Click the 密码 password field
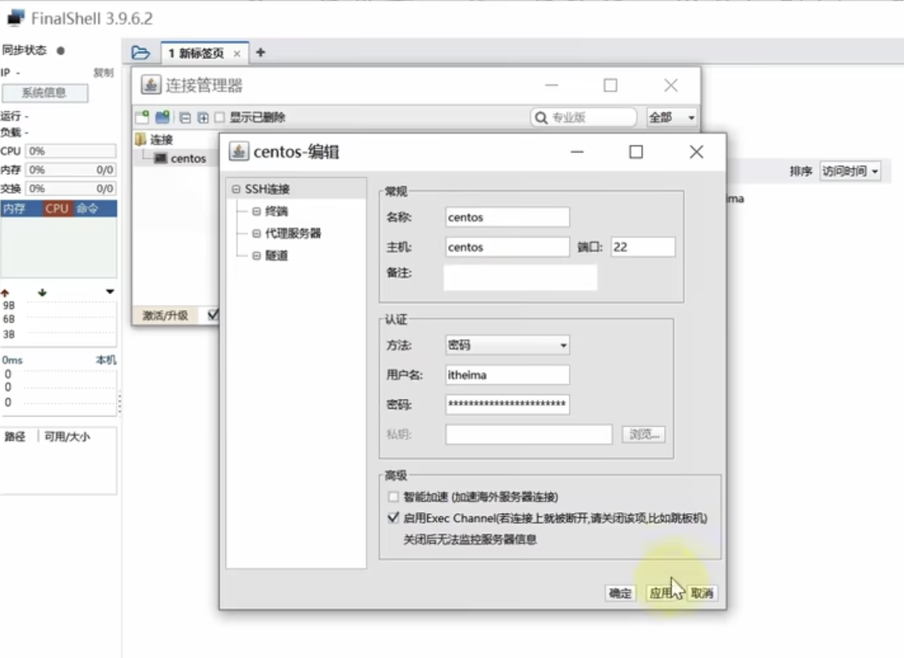The width and height of the screenshot is (904, 658). [507, 404]
